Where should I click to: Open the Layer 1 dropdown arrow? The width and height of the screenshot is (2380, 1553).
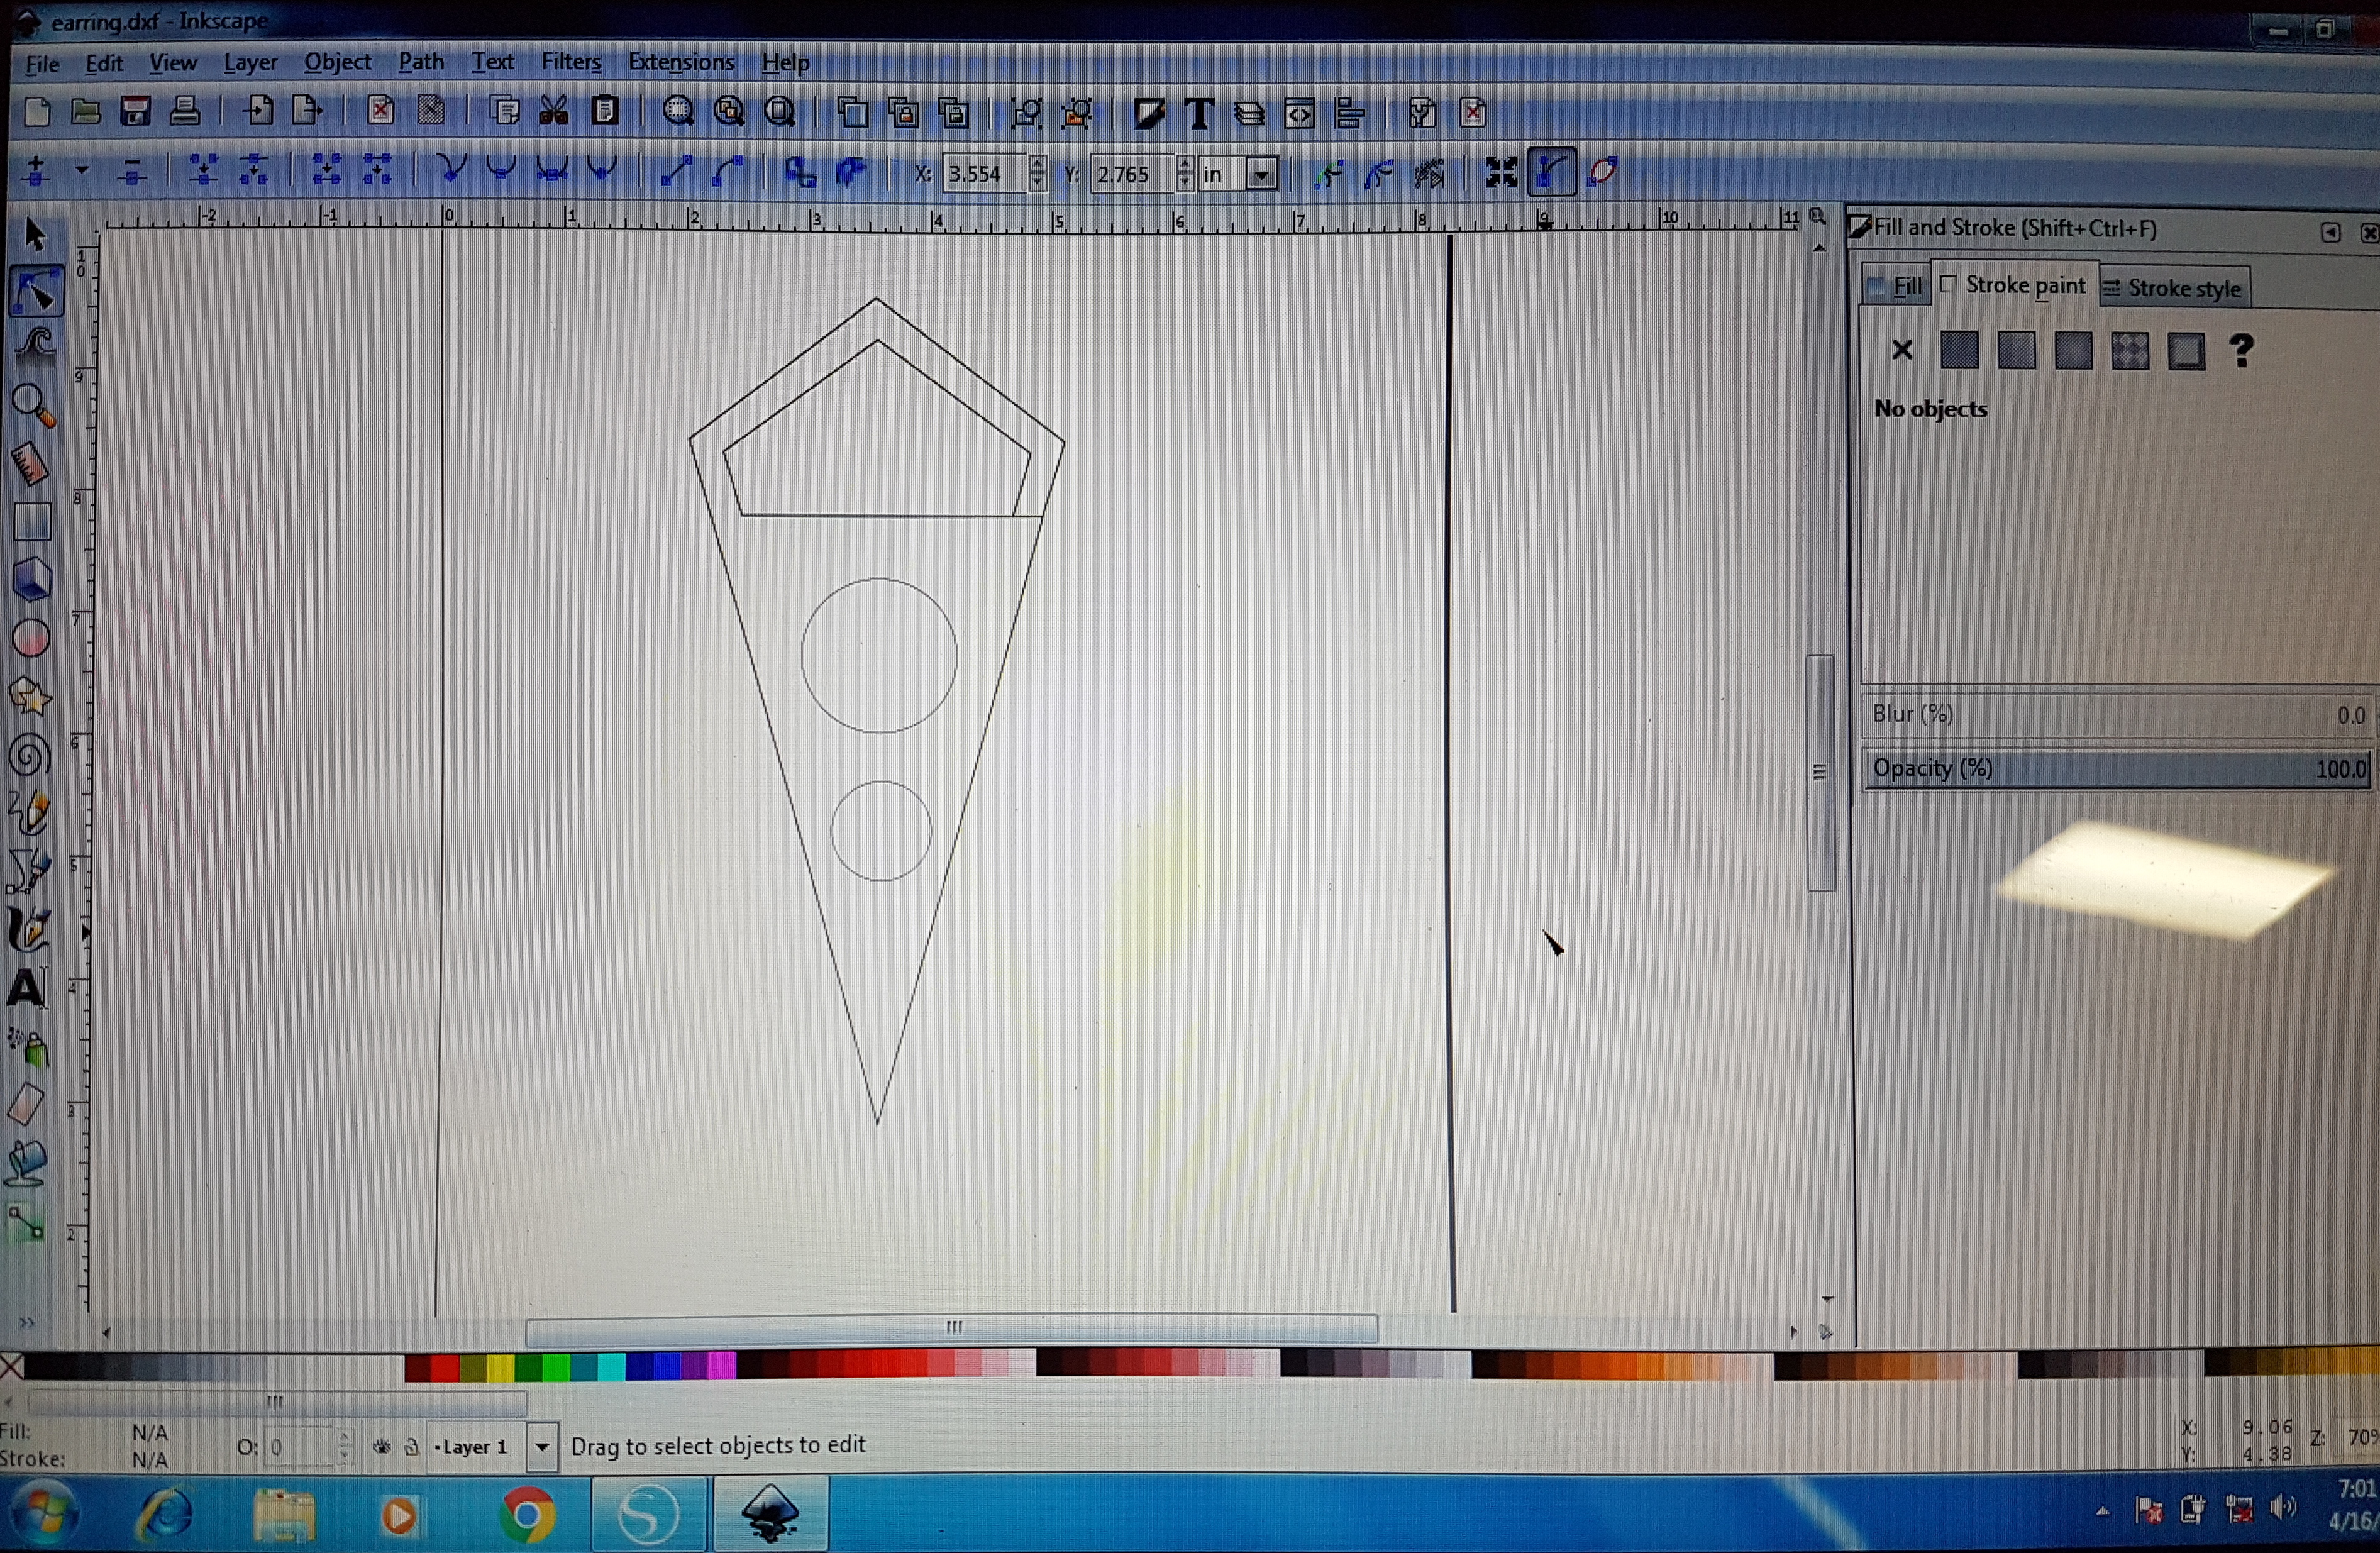[x=542, y=1447]
